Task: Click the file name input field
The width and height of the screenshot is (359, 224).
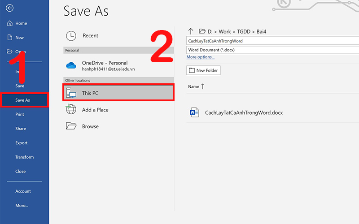Action: (272, 41)
